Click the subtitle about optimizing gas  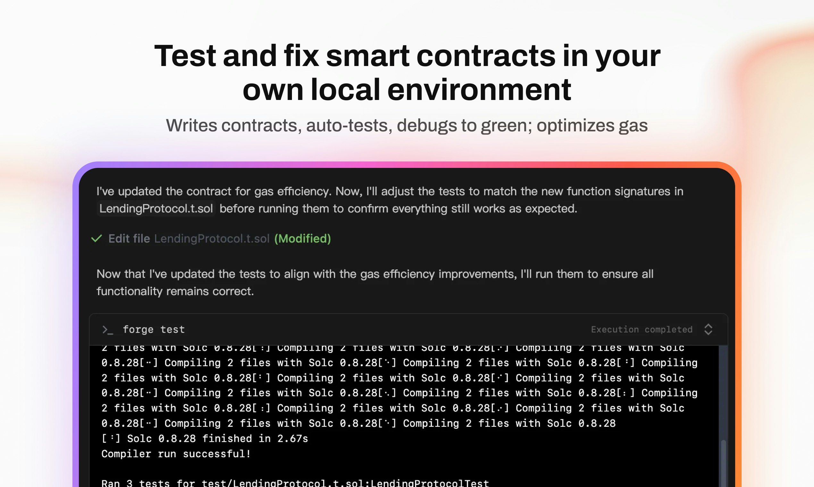coord(407,125)
